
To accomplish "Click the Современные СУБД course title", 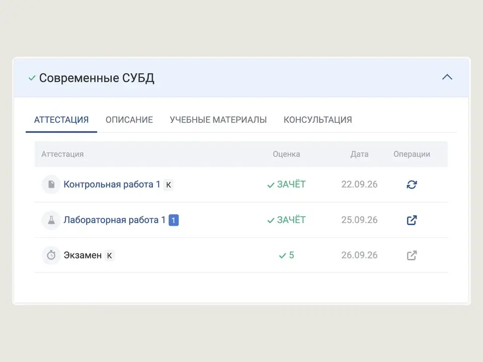I will (x=97, y=78).
